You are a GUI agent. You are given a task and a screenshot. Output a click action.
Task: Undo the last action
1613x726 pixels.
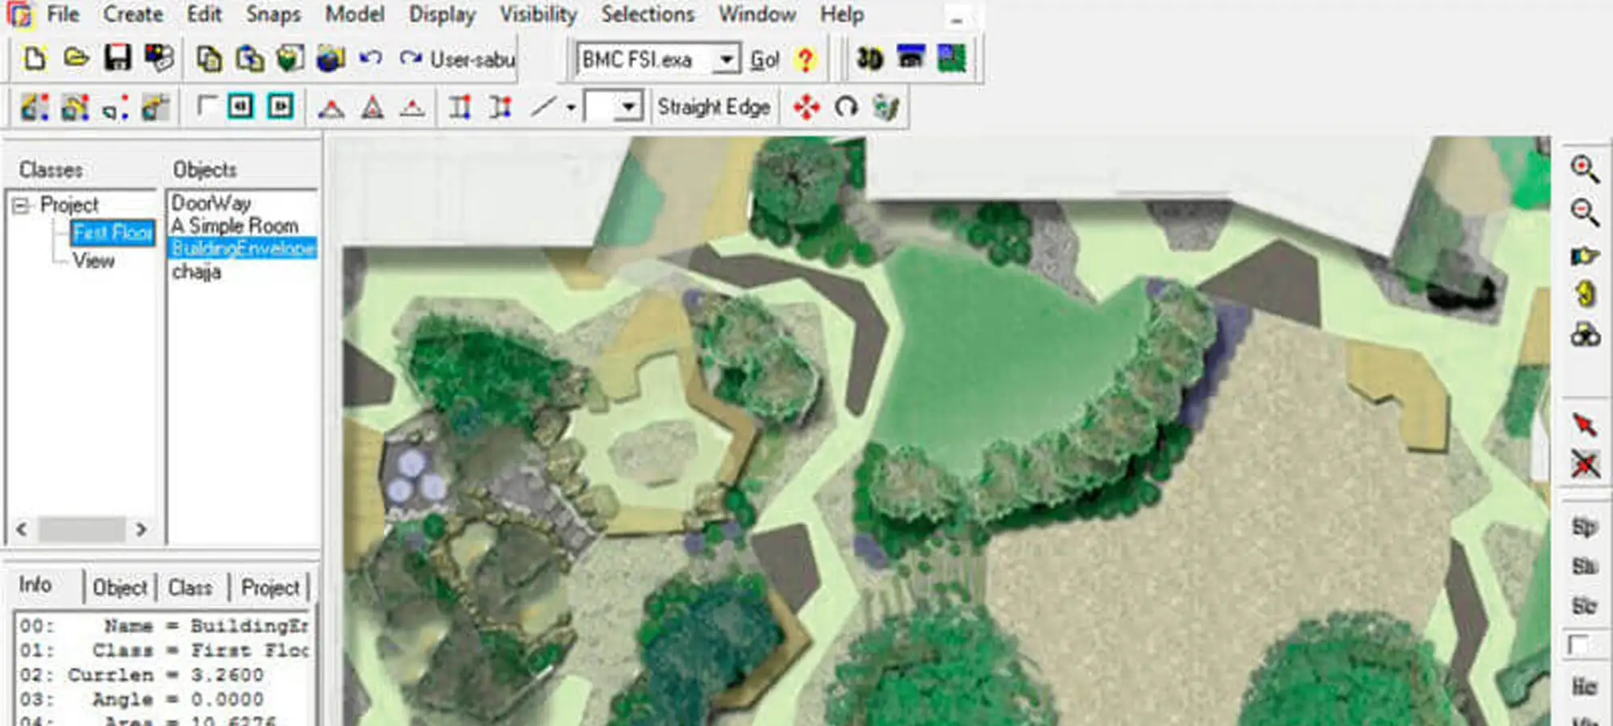pos(370,58)
